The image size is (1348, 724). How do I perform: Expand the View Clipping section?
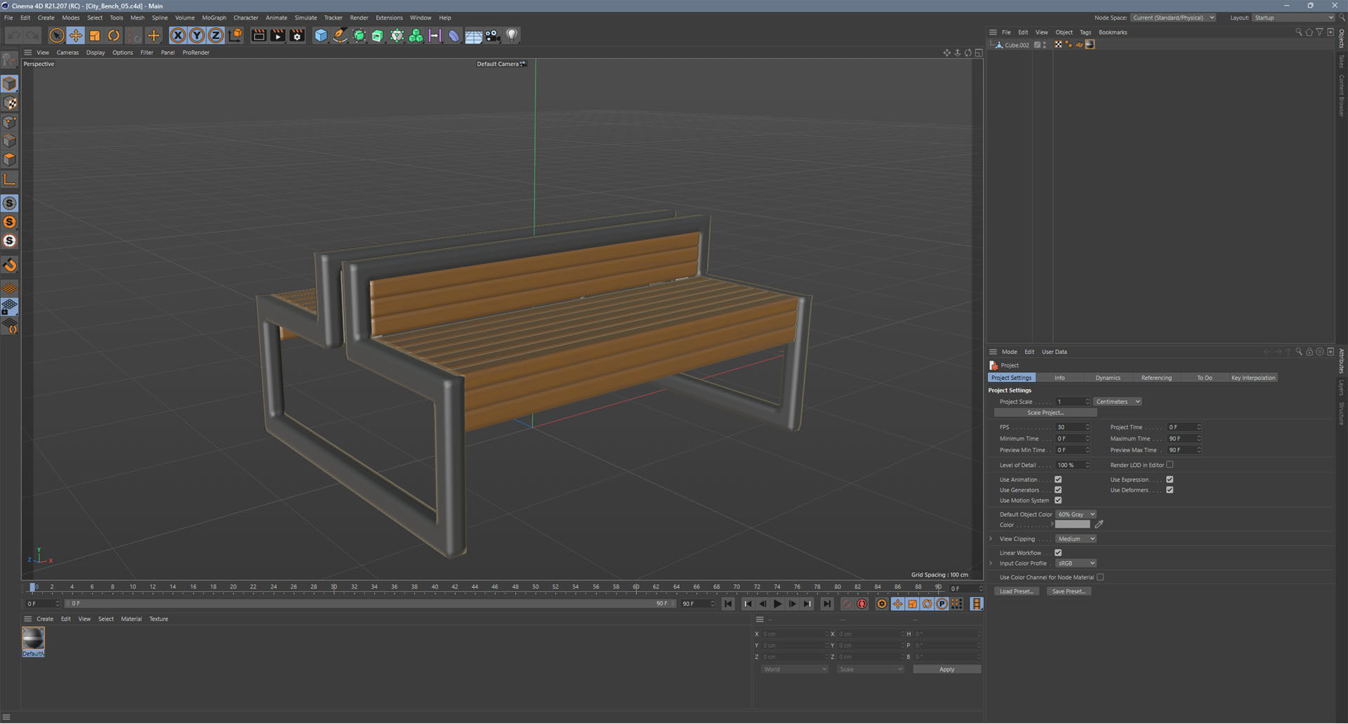click(x=991, y=539)
